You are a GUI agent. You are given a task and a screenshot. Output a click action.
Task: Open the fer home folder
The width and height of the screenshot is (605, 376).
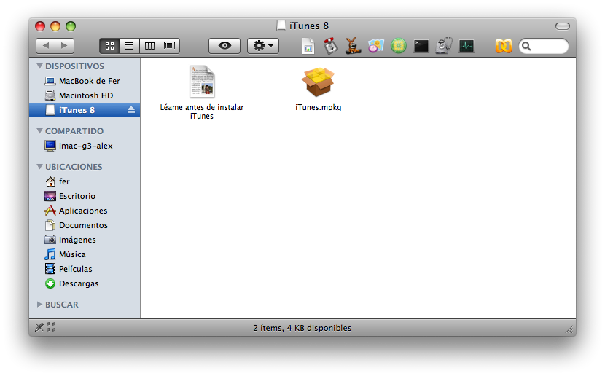click(85, 181)
